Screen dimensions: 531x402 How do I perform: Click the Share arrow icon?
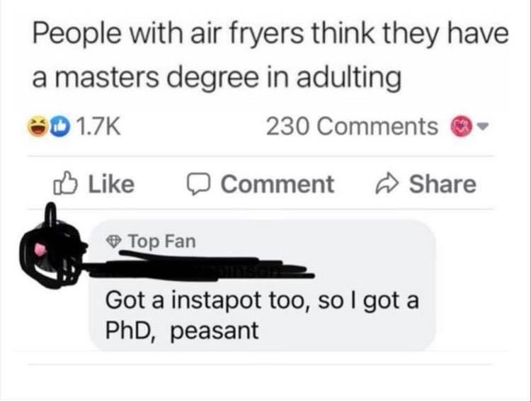(388, 184)
